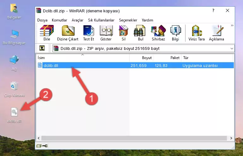Click the 125,83 packed size cell
This screenshot has width=243, height=156.
pyautogui.click(x=161, y=66)
